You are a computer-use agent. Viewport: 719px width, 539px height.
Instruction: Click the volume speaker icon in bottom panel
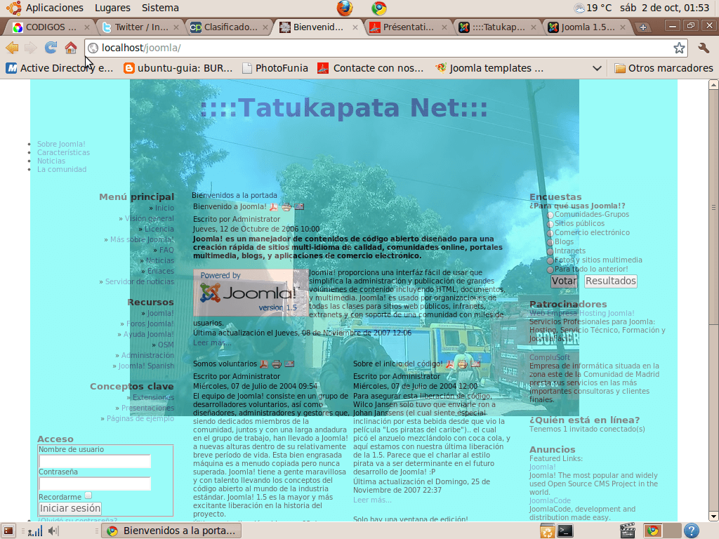pos(53,531)
